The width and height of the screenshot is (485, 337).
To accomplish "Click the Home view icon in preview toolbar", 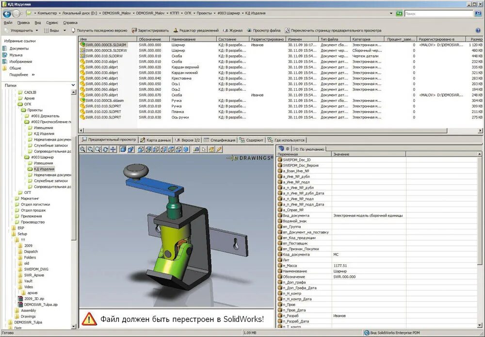I will pyautogui.click(x=211, y=149).
